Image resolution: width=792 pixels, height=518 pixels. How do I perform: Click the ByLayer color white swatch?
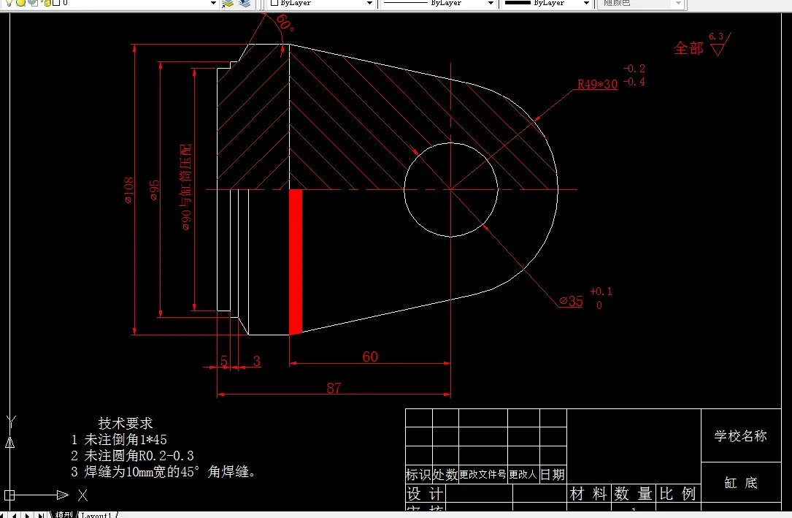pos(274,2)
